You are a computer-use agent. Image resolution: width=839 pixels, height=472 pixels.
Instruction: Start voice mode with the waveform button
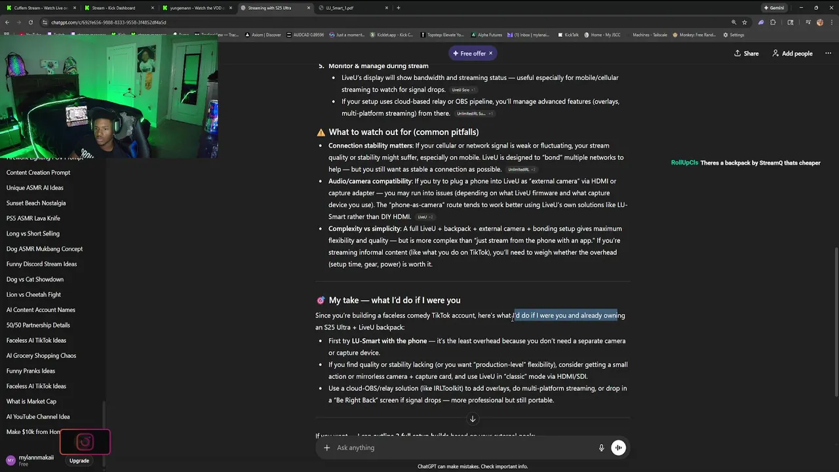coord(618,448)
